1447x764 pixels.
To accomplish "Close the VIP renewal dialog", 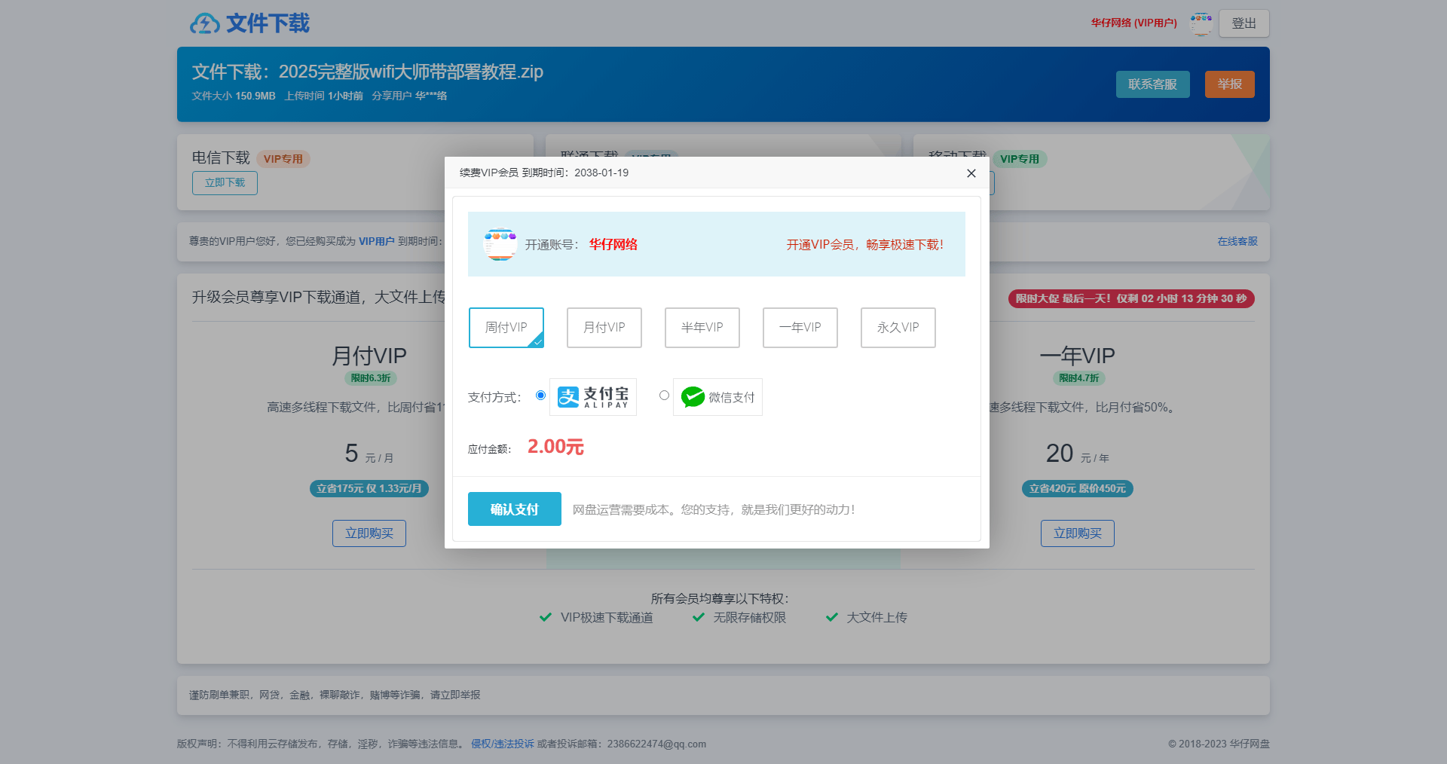I will pos(971,173).
